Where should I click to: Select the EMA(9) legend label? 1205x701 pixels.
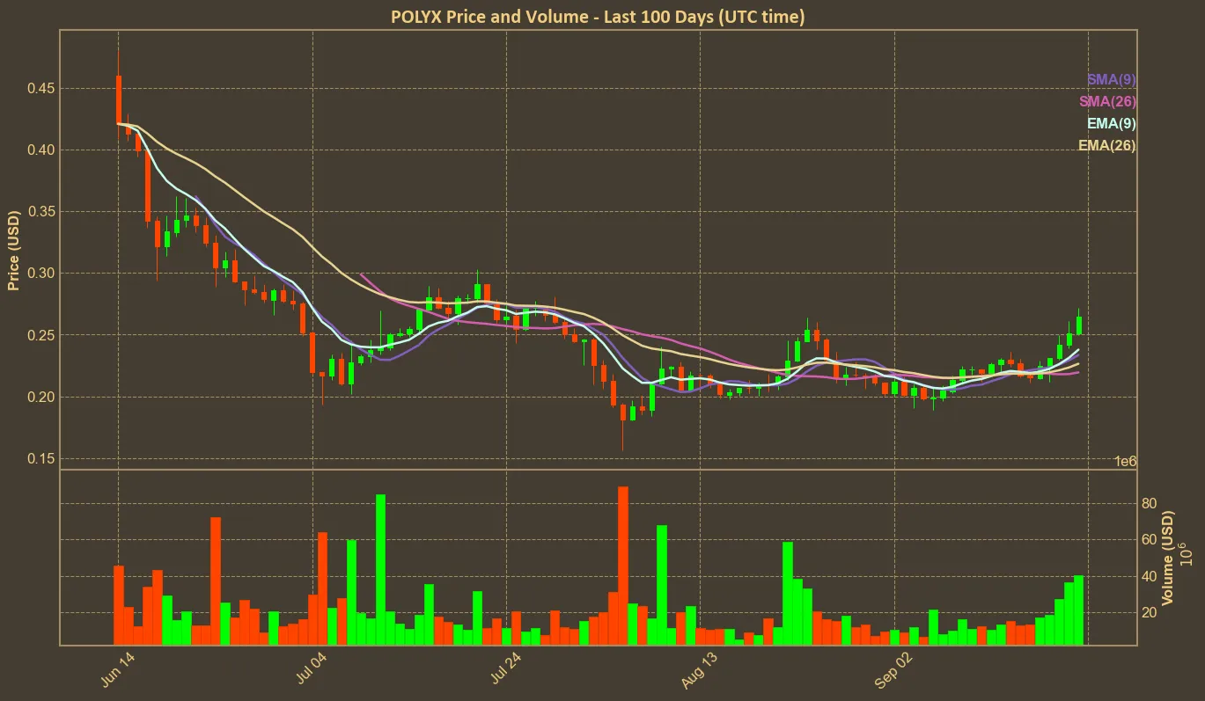[x=1112, y=124]
